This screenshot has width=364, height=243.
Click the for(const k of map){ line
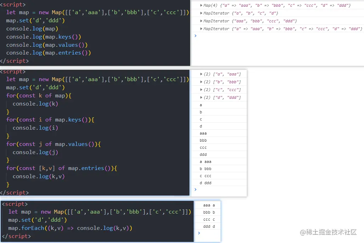39,96
